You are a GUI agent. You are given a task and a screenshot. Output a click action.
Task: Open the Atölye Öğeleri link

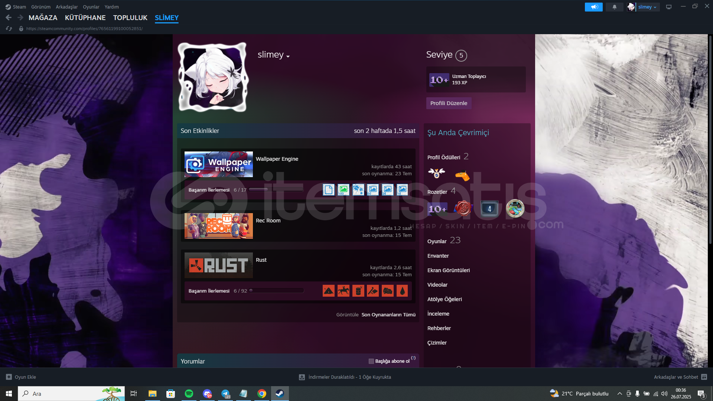tap(445, 299)
